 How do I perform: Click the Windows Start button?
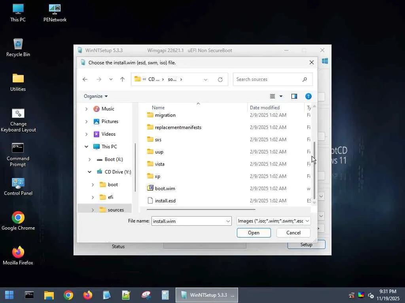click(9, 295)
